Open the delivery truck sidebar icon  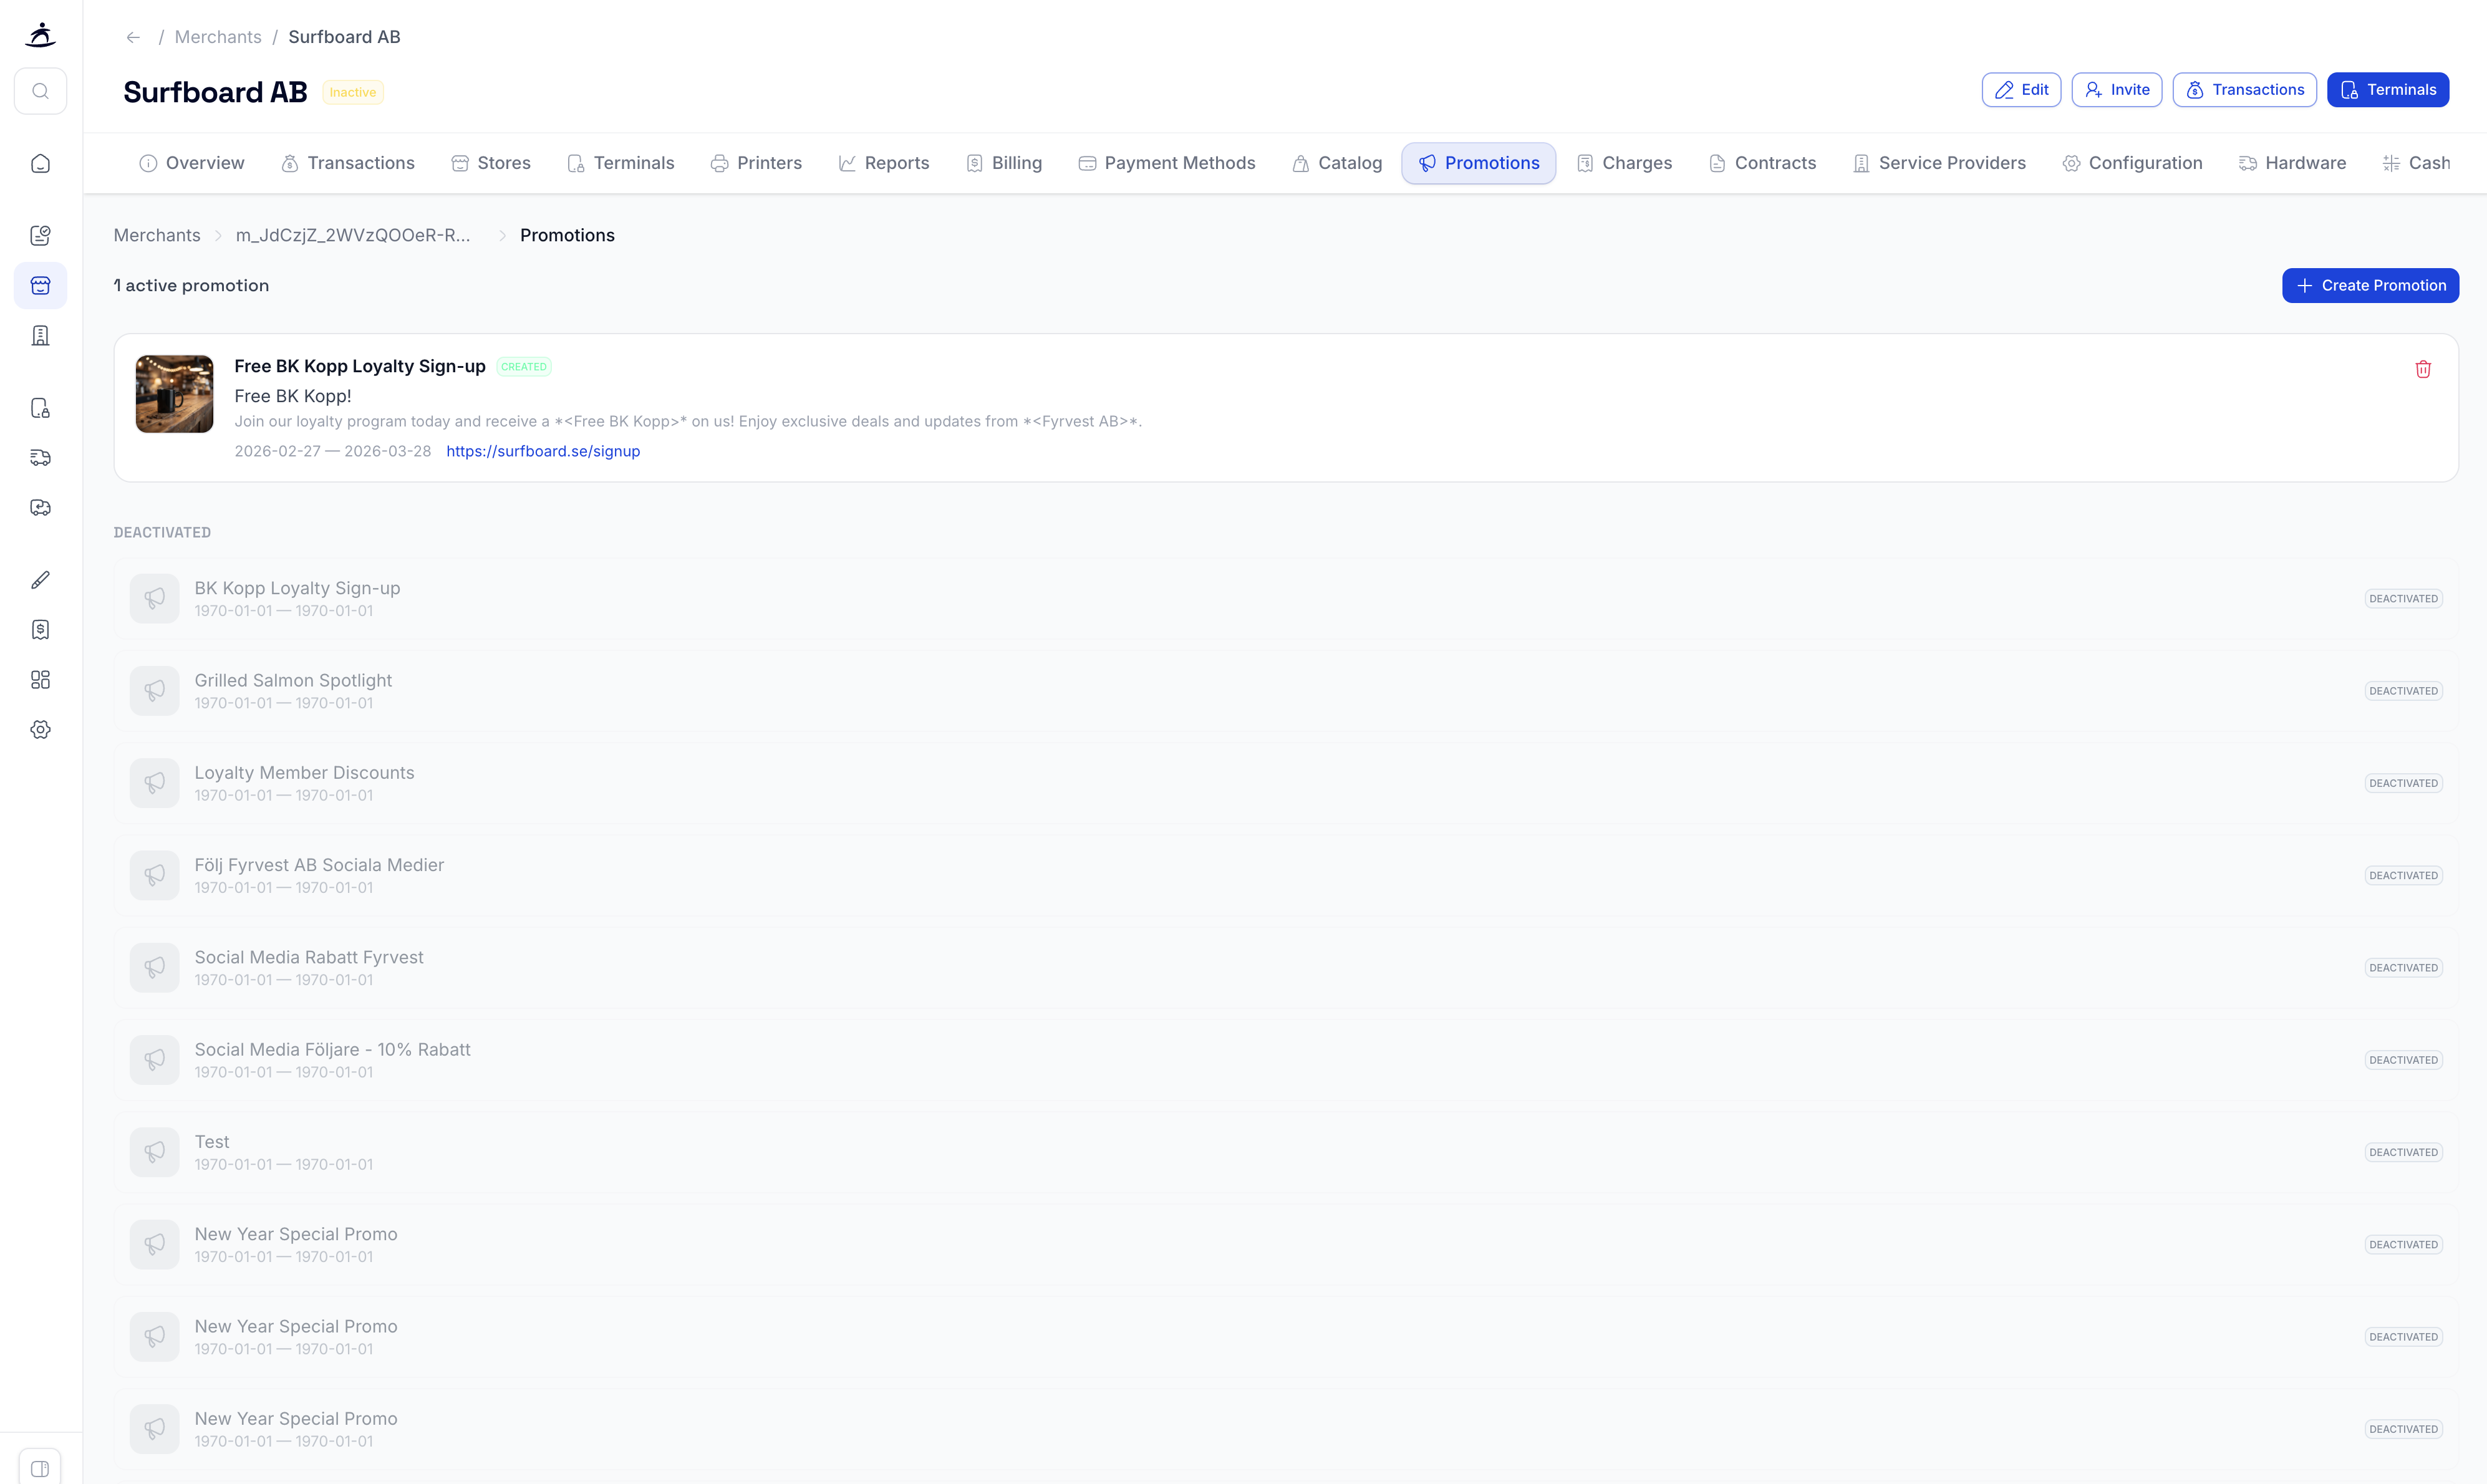tap(40, 458)
